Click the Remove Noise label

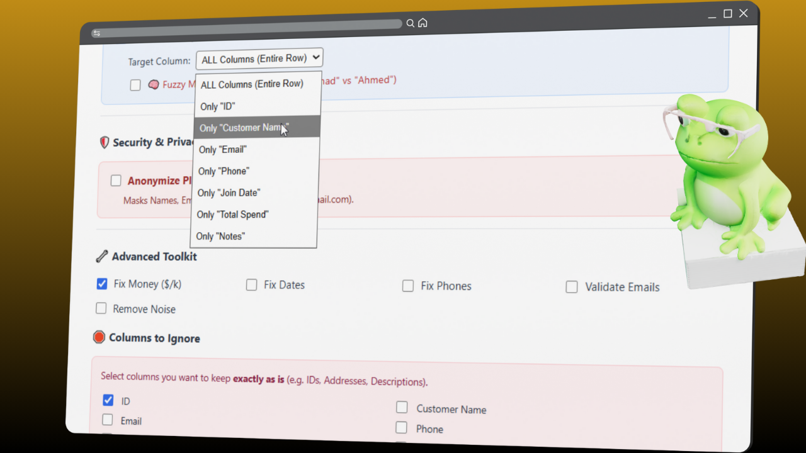coord(144,309)
